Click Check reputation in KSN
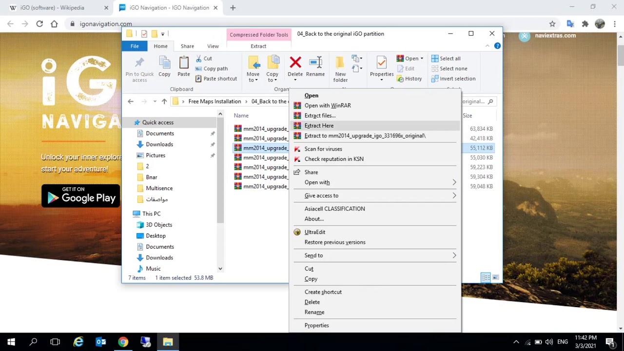 [375, 159]
